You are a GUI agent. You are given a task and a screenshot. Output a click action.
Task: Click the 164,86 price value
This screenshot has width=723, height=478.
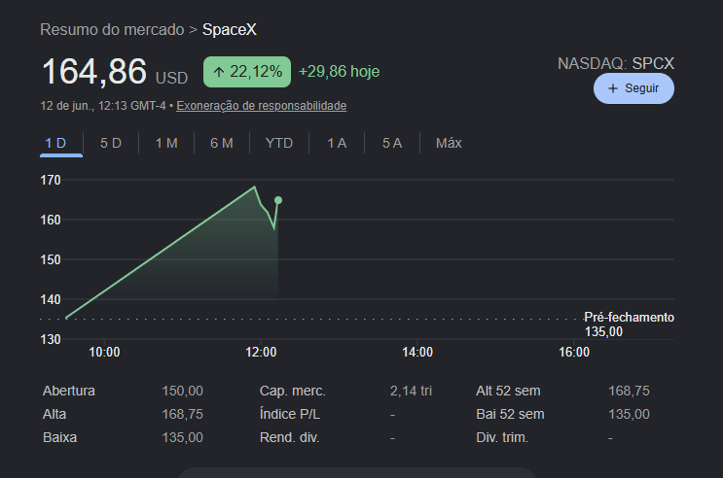point(94,72)
